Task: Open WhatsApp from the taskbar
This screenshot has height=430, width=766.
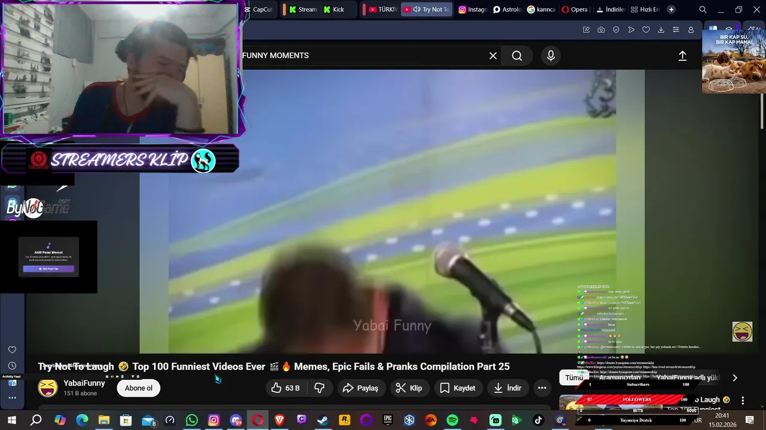Action: [191, 420]
